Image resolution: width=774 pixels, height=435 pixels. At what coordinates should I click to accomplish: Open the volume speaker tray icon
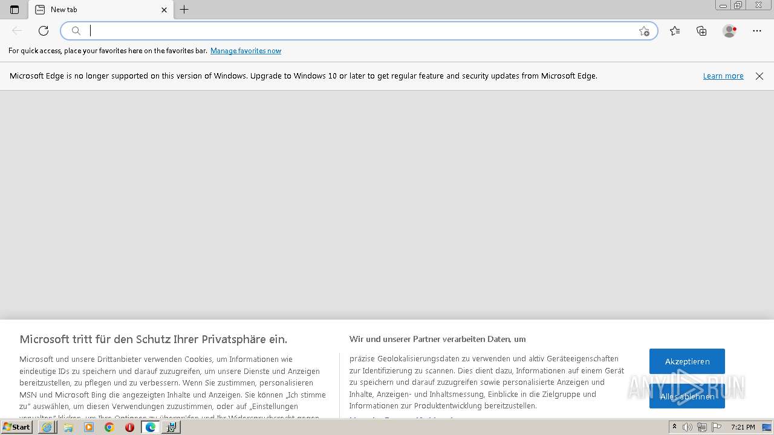[x=688, y=427]
